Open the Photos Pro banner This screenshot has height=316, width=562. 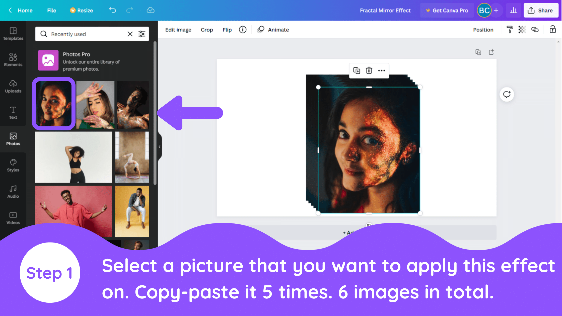click(x=92, y=60)
